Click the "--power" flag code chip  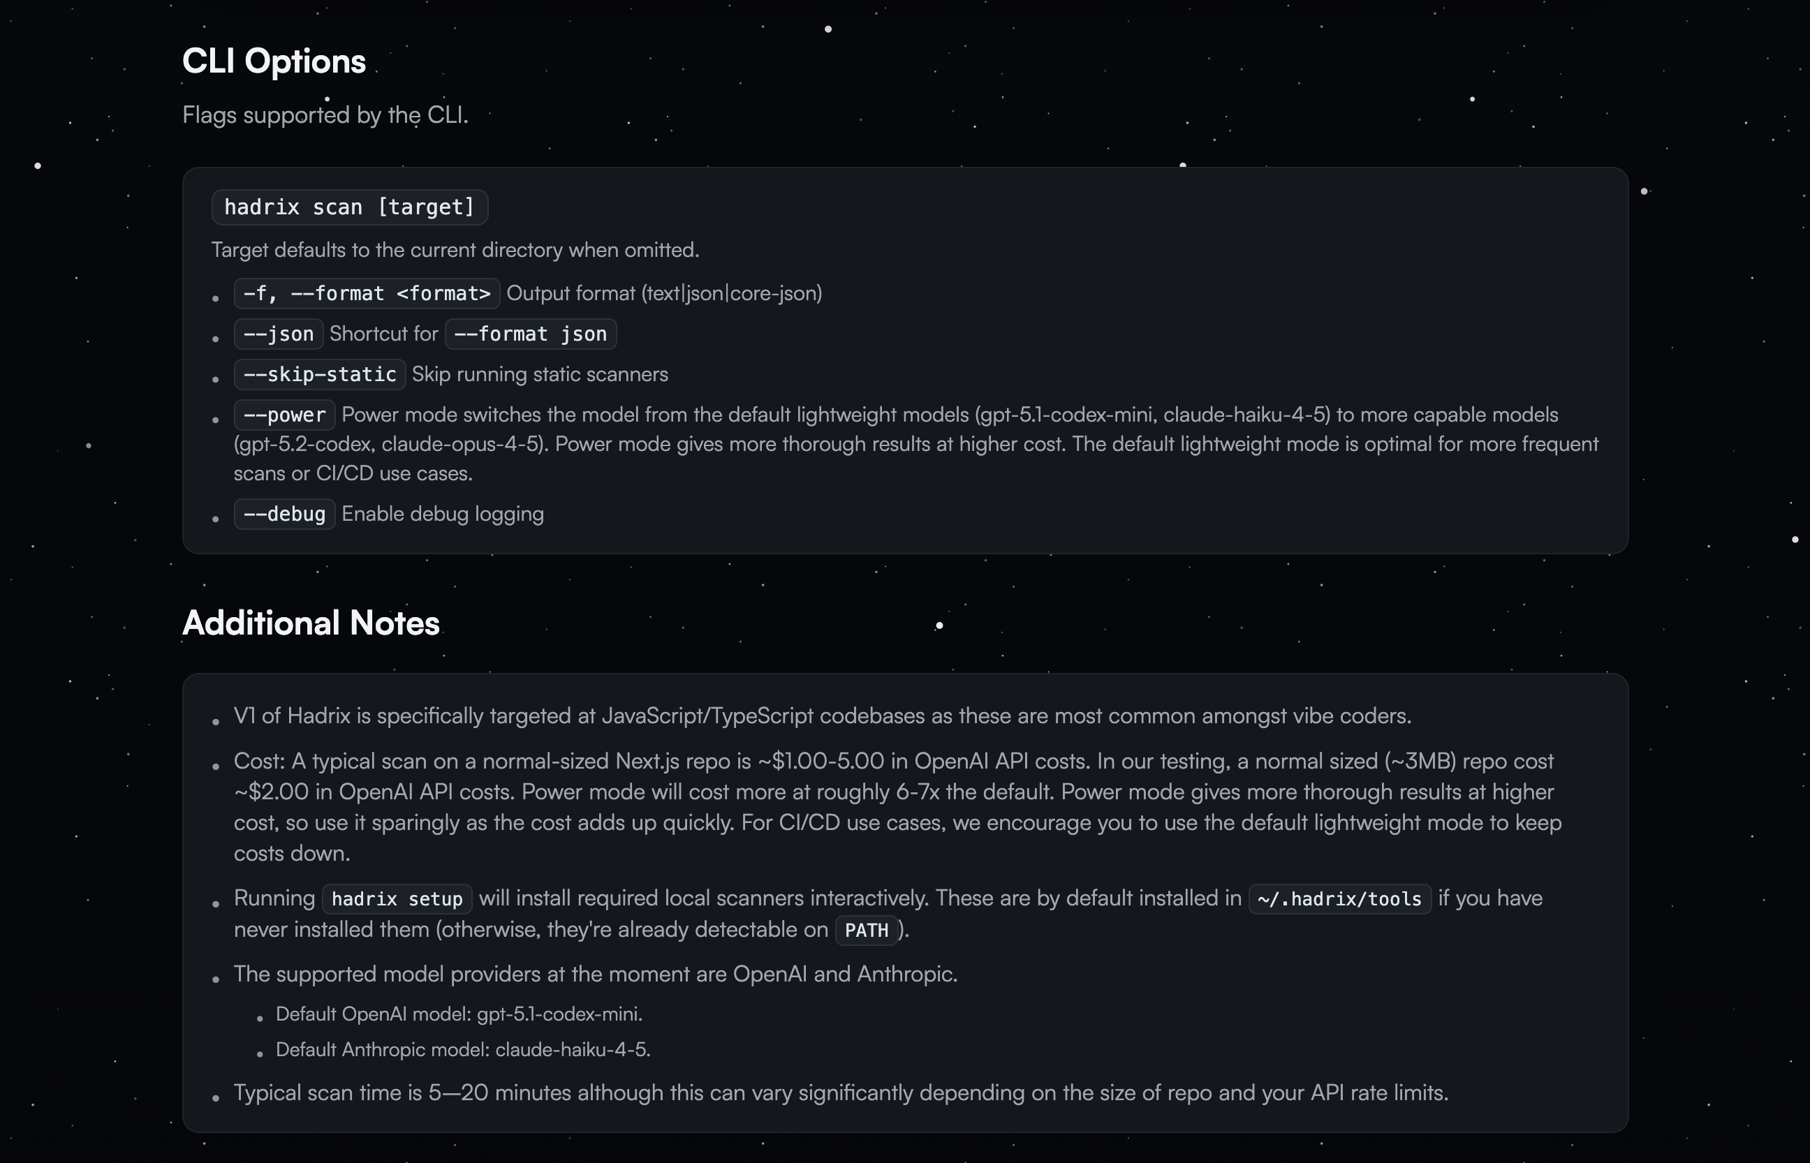tap(284, 415)
